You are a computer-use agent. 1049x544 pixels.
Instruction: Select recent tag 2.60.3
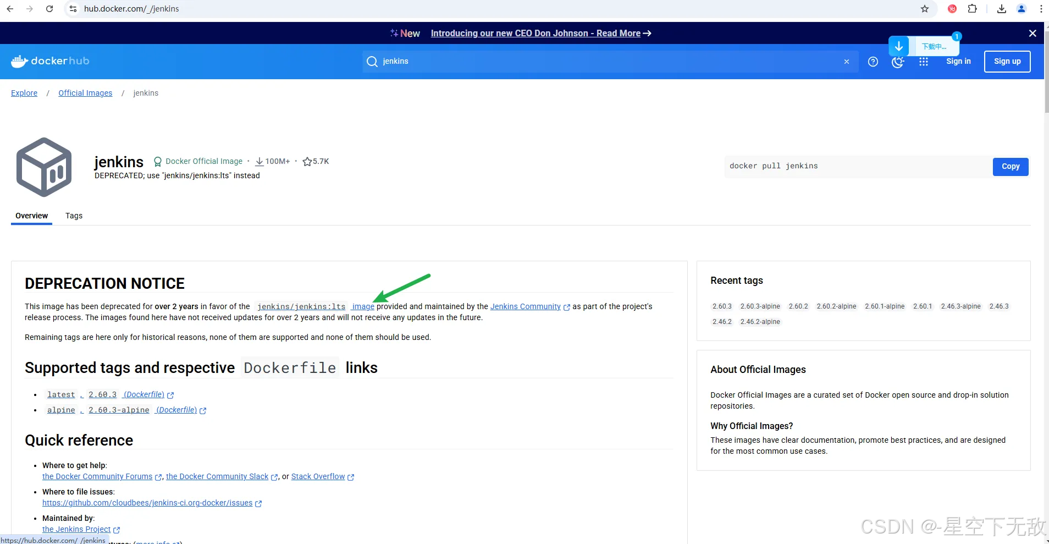tap(722, 306)
